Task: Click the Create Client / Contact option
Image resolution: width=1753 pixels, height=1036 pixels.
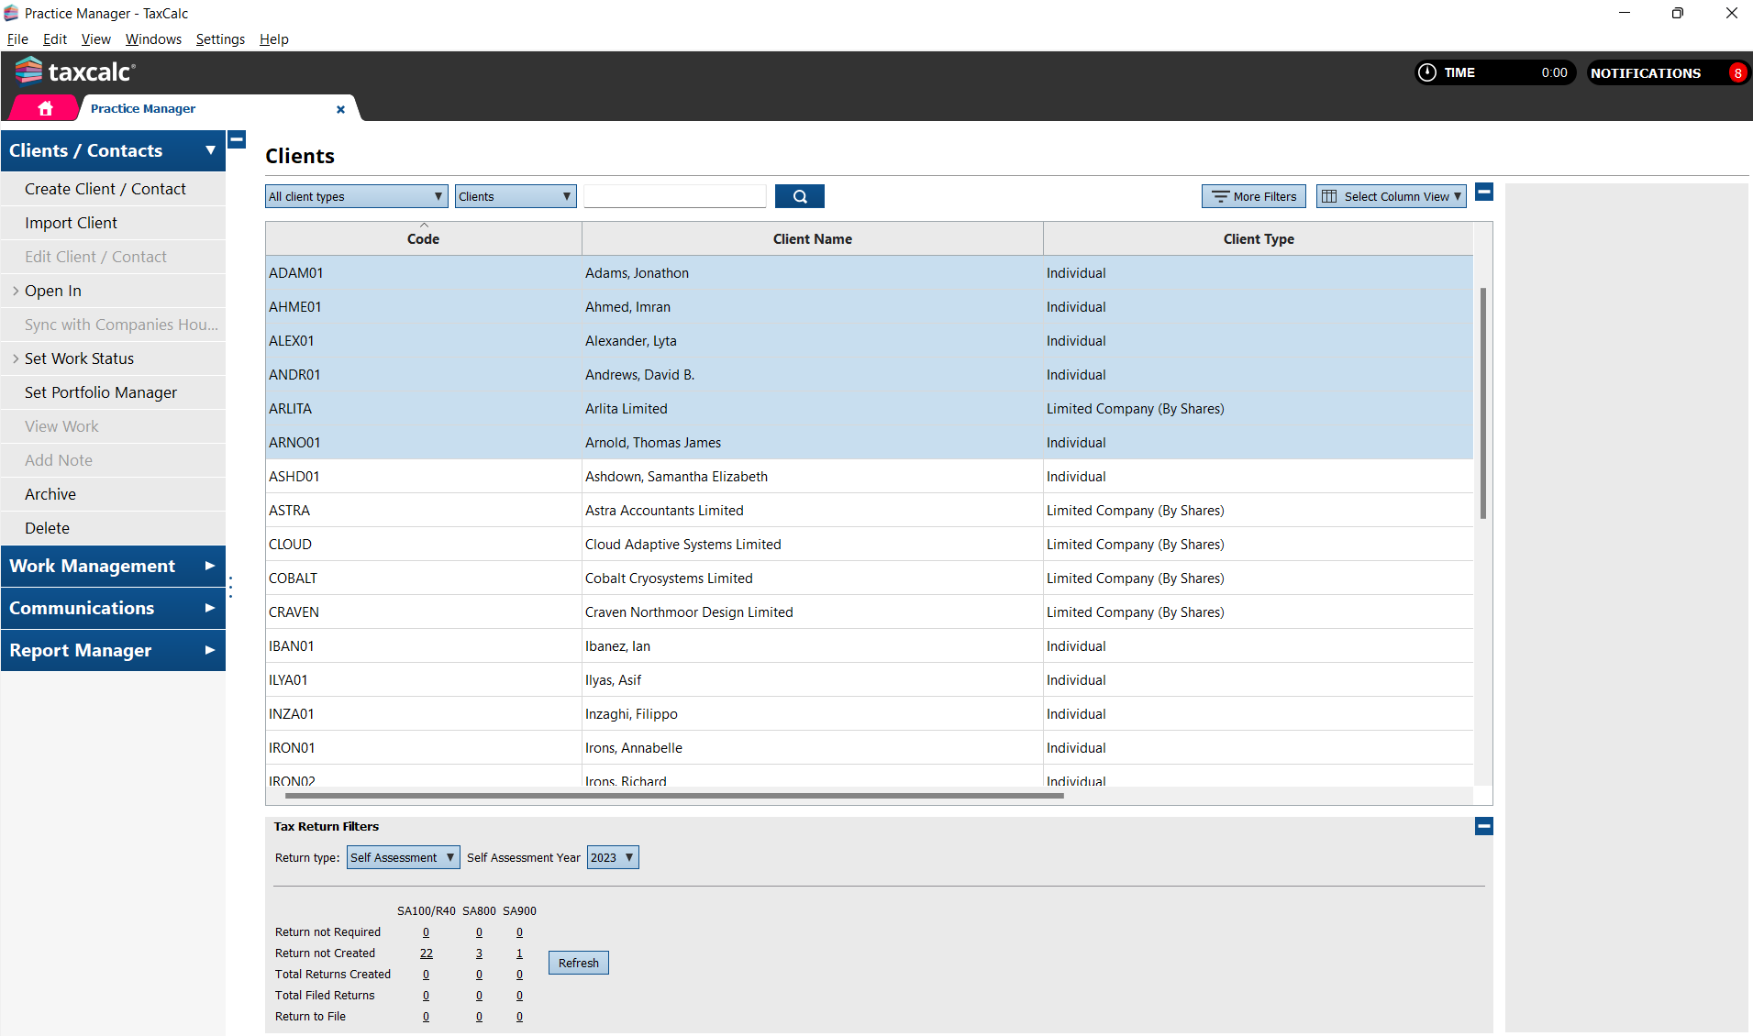Action: [x=107, y=189]
